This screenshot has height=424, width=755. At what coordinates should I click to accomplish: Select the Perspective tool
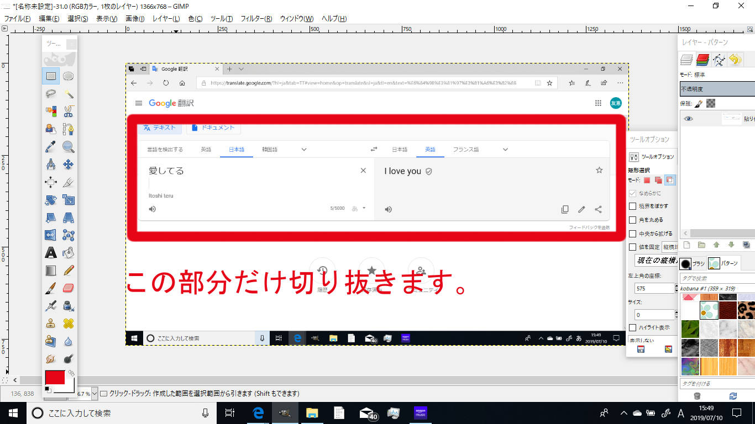69,218
